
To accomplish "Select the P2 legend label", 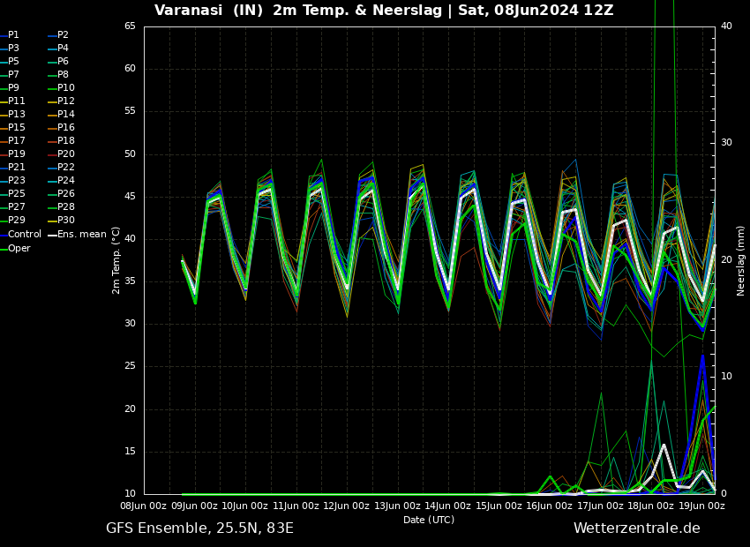I will 63,35.
